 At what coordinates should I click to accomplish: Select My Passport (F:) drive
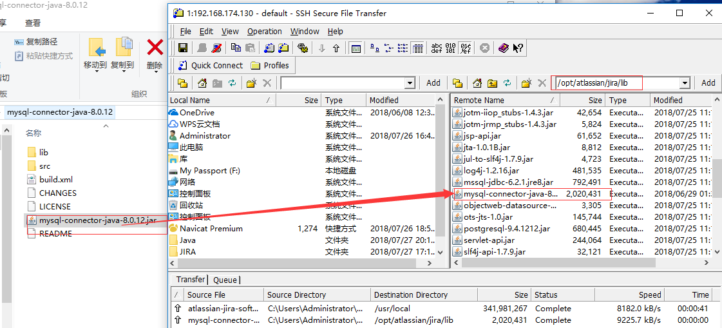(x=210, y=171)
